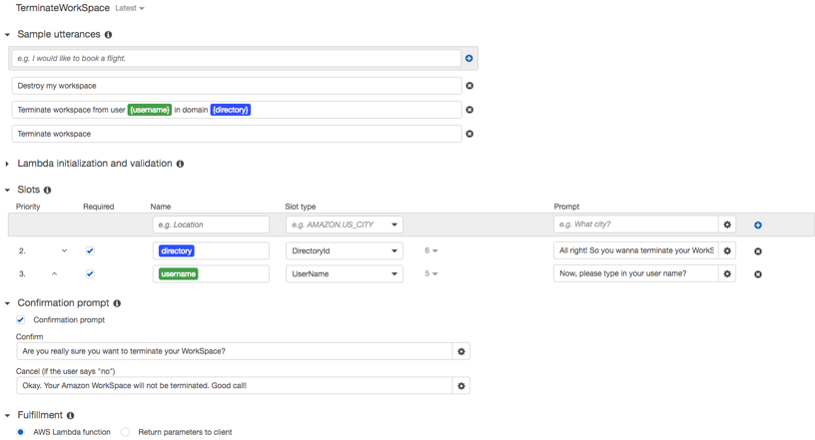Image resolution: width=815 pixels, height=440 pixels.
Task: Remove the username slot
Action: click(758, 274)
